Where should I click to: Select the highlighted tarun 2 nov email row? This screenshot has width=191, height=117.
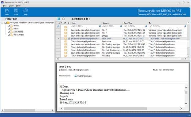124,39
